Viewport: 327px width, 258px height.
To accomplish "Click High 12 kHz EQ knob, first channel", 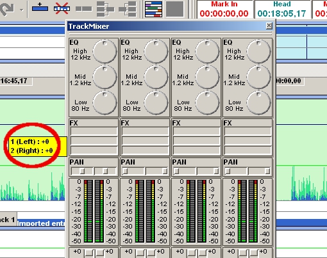I will click(x=105, y=51).
